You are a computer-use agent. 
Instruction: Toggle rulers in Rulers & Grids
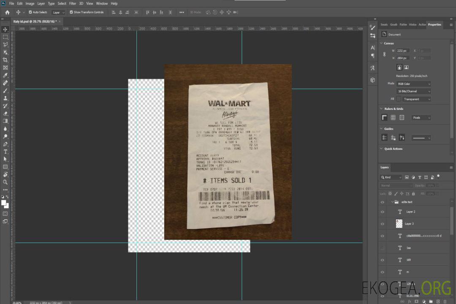point(384,117)
